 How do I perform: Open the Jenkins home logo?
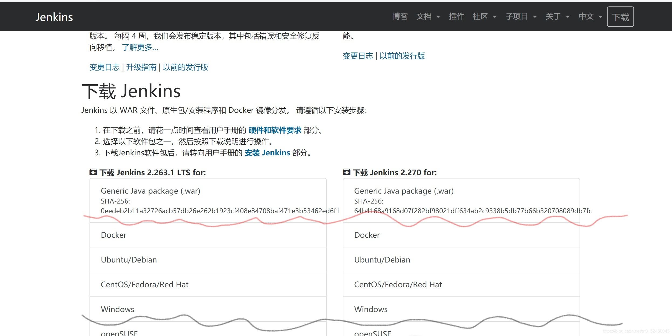pos(54,17)
